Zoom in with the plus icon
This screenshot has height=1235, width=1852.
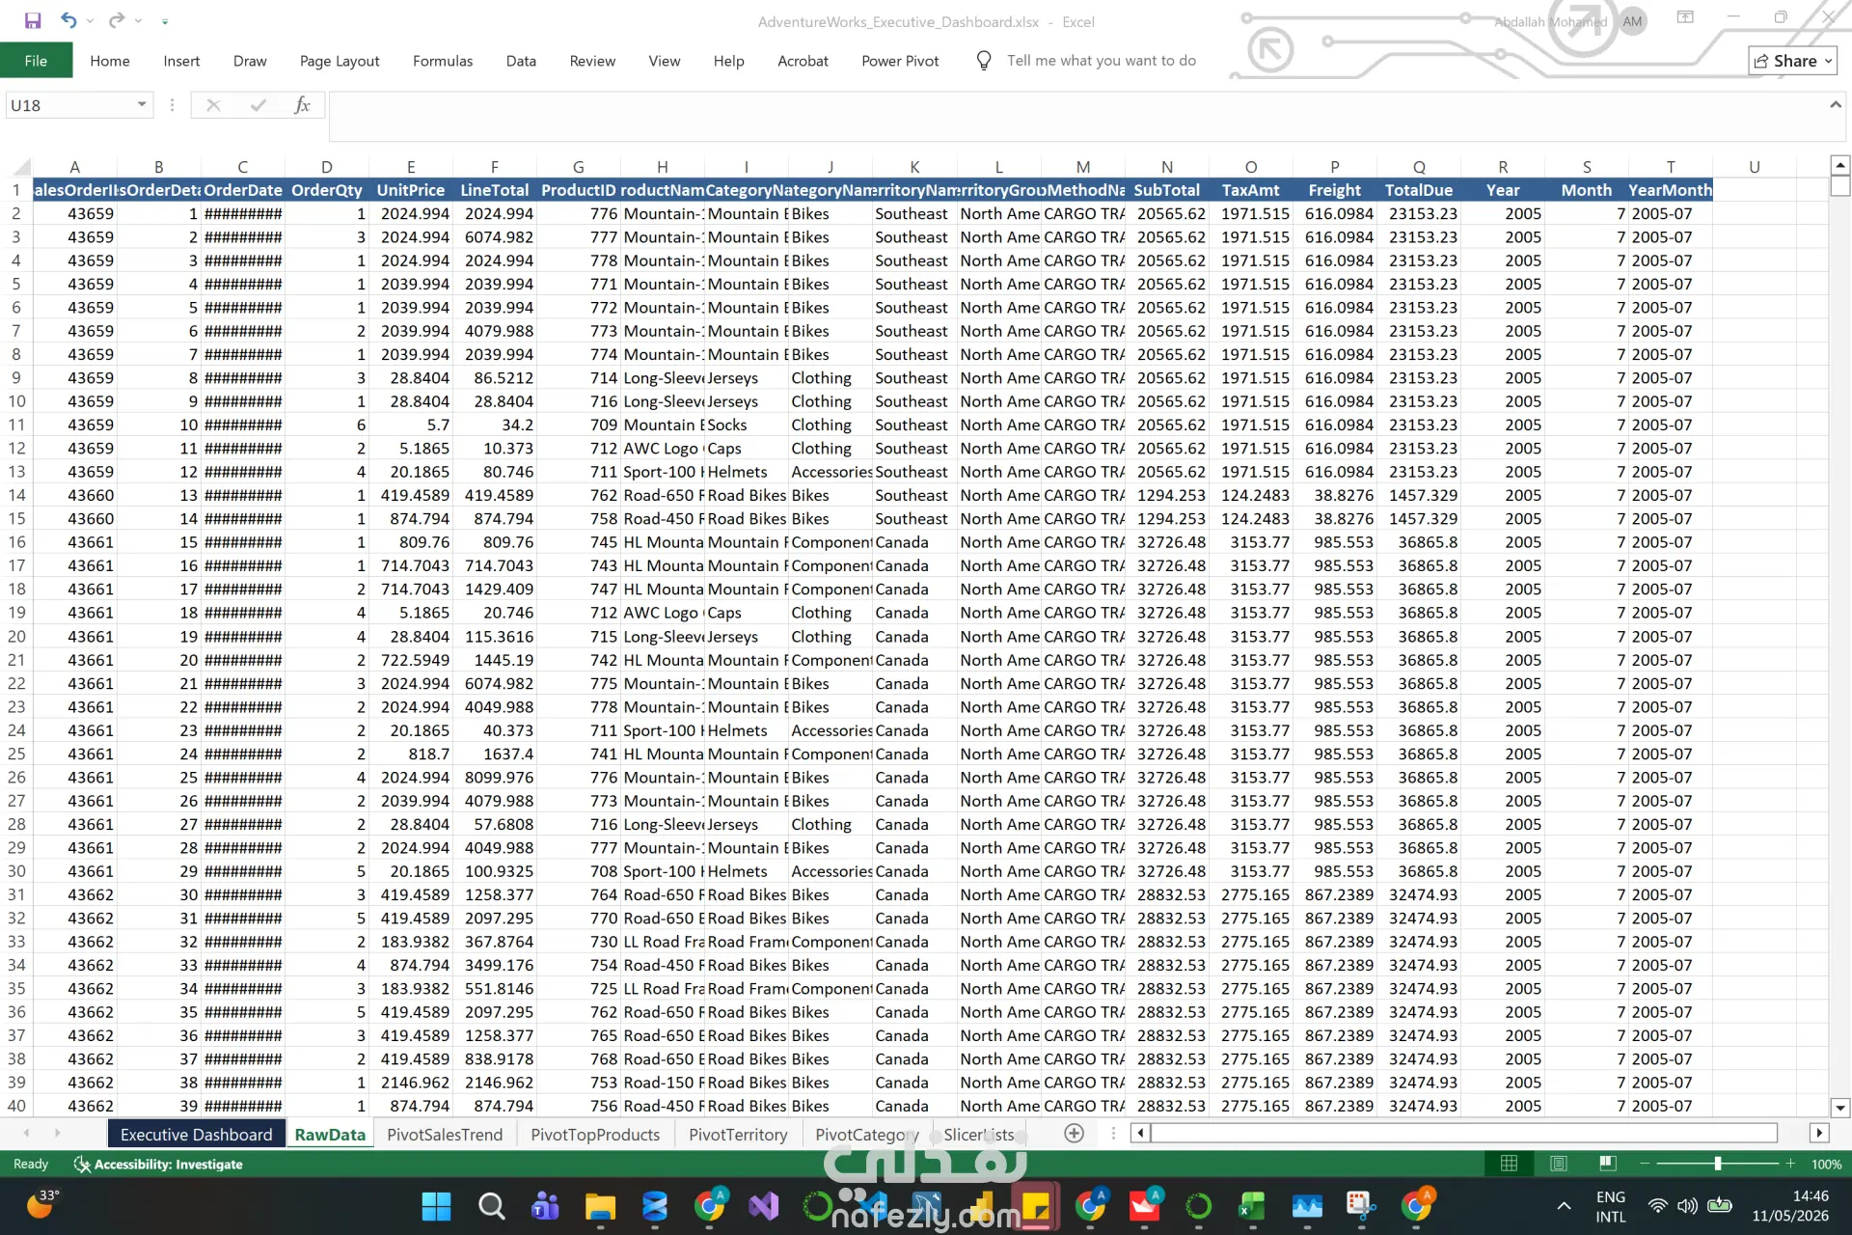tap(1790, 1164)
